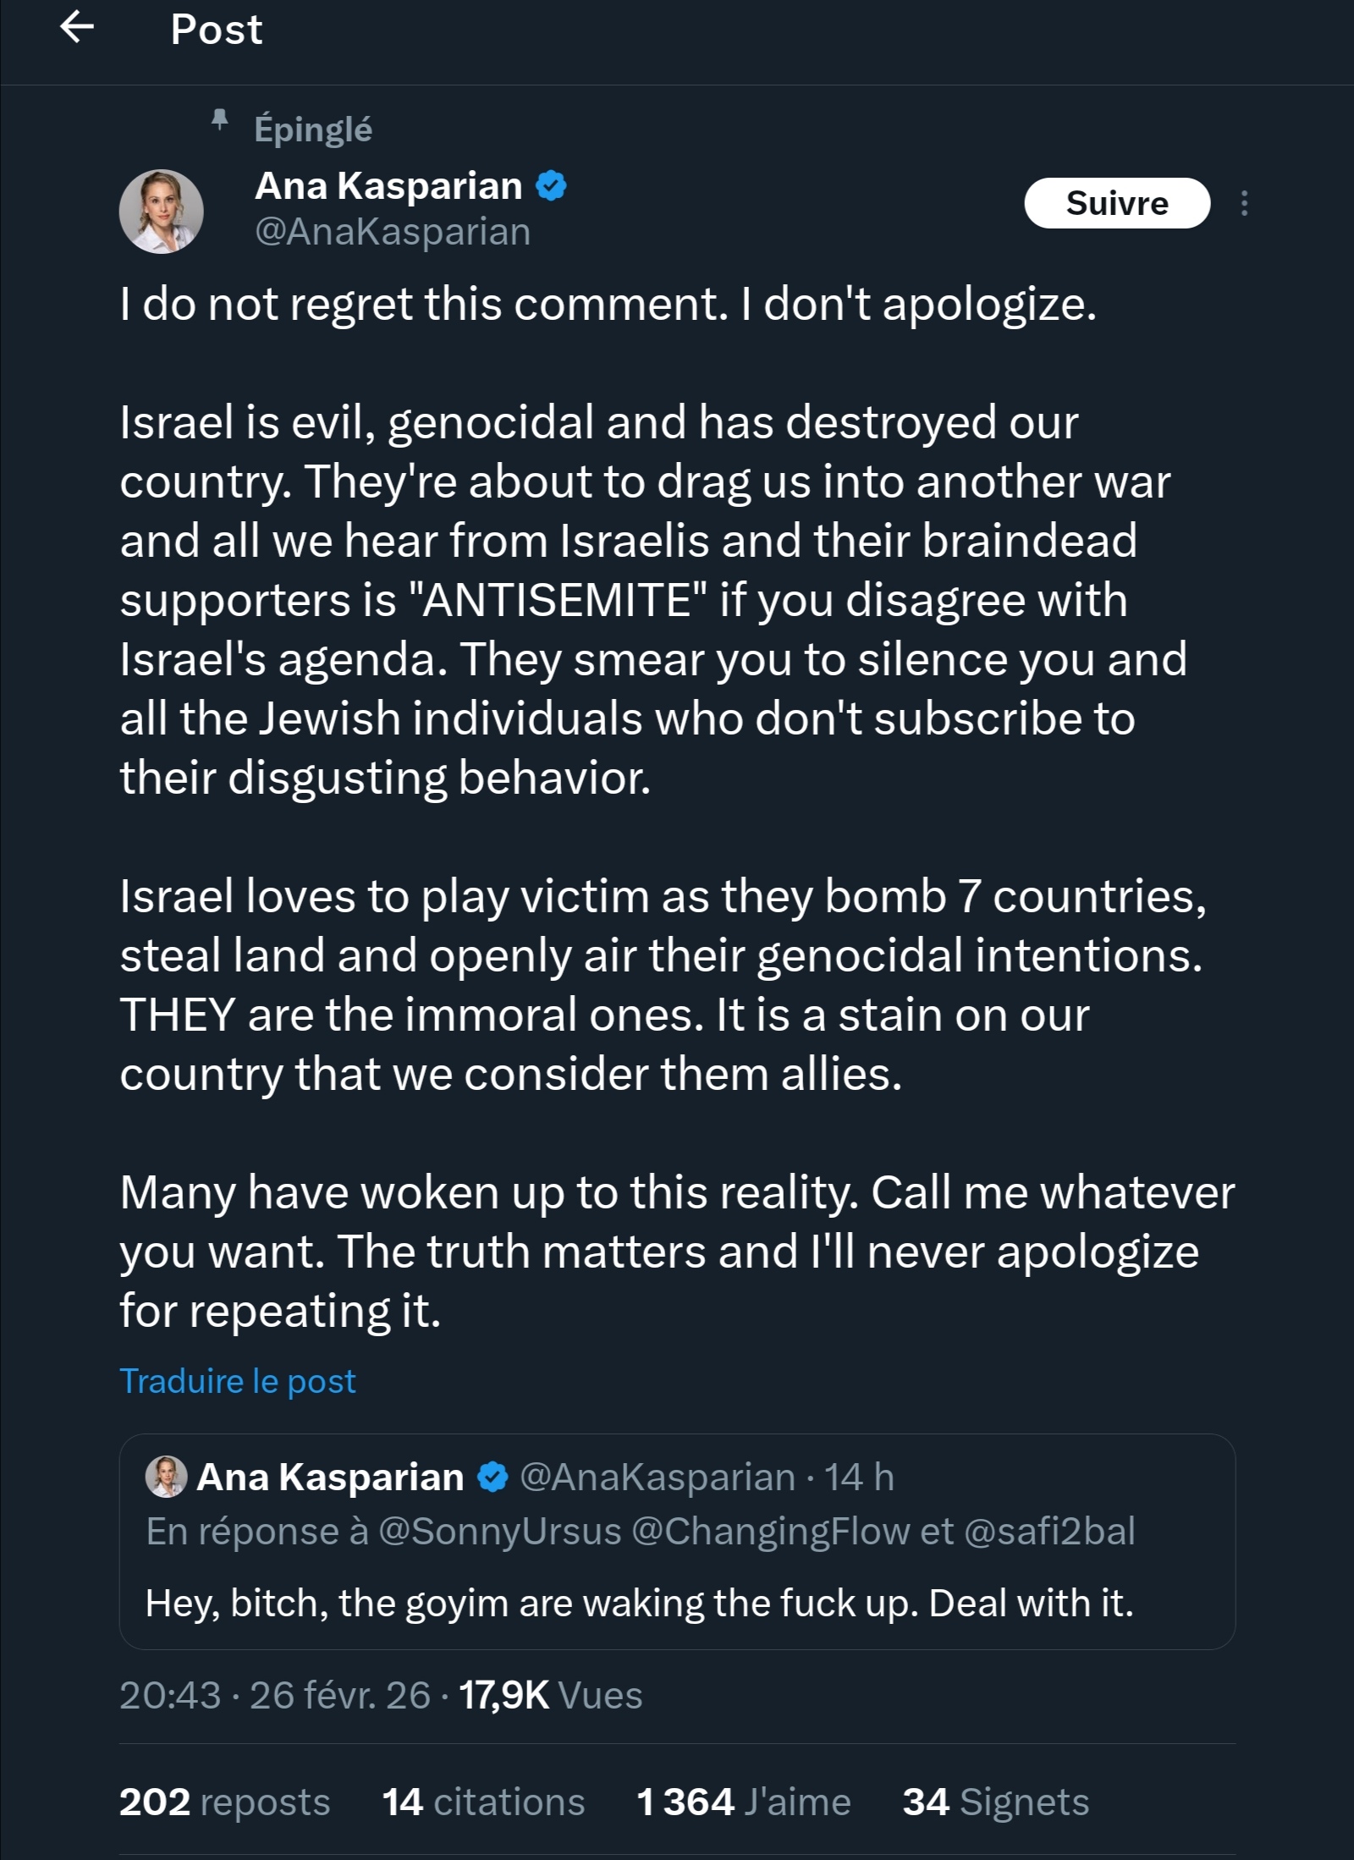Click the quoted post verified badge
This screenshot has width=1354, height=1860.
(x=493, y=1478)
